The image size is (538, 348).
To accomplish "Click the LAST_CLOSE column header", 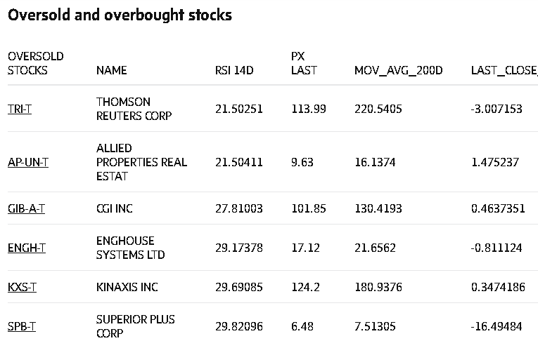I will pos(504,70).
